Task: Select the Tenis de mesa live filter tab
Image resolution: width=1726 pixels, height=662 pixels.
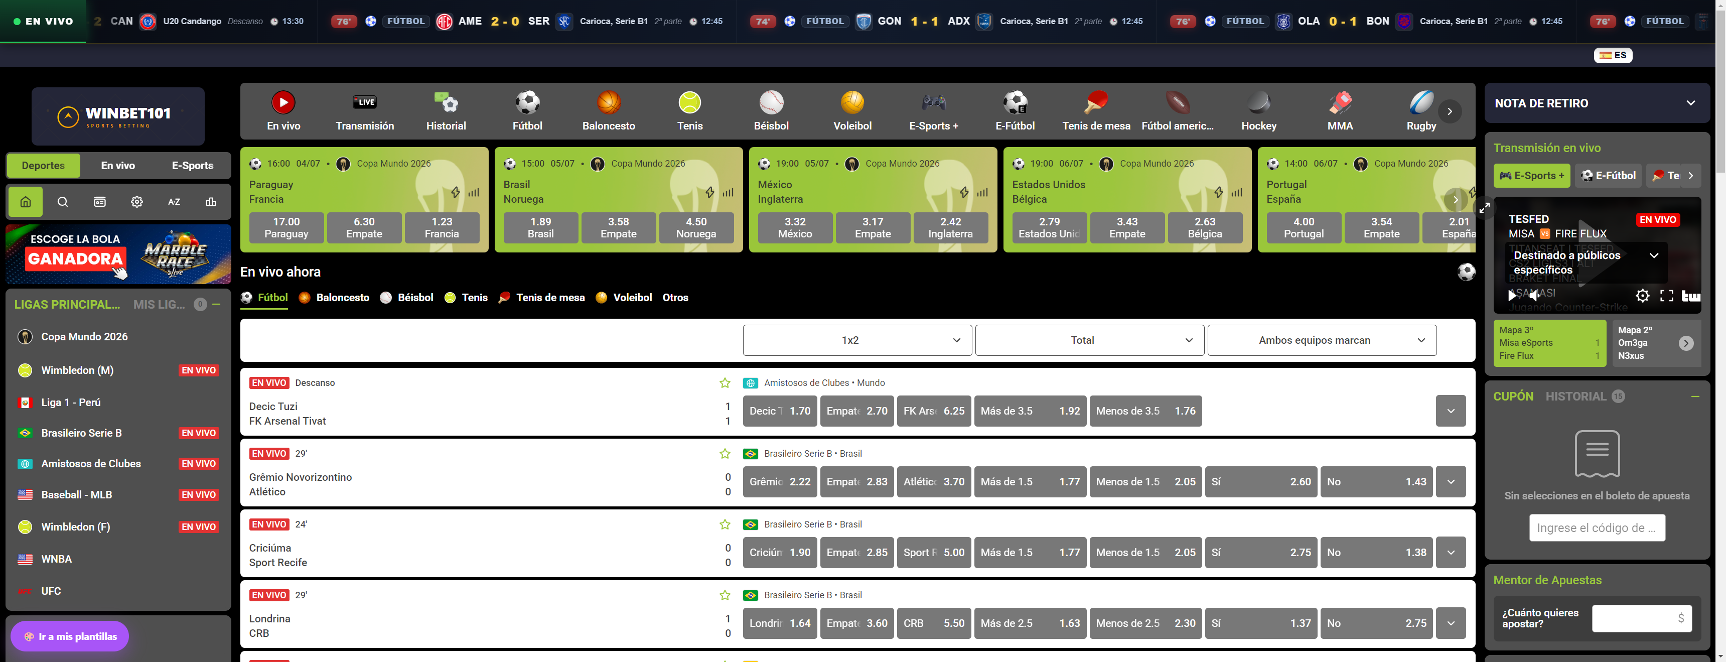Action: click(x=541, y=298)
